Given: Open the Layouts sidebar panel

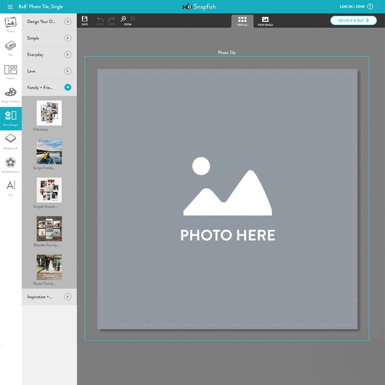Looking at the screenshot, I should click(x=11, y=72).
